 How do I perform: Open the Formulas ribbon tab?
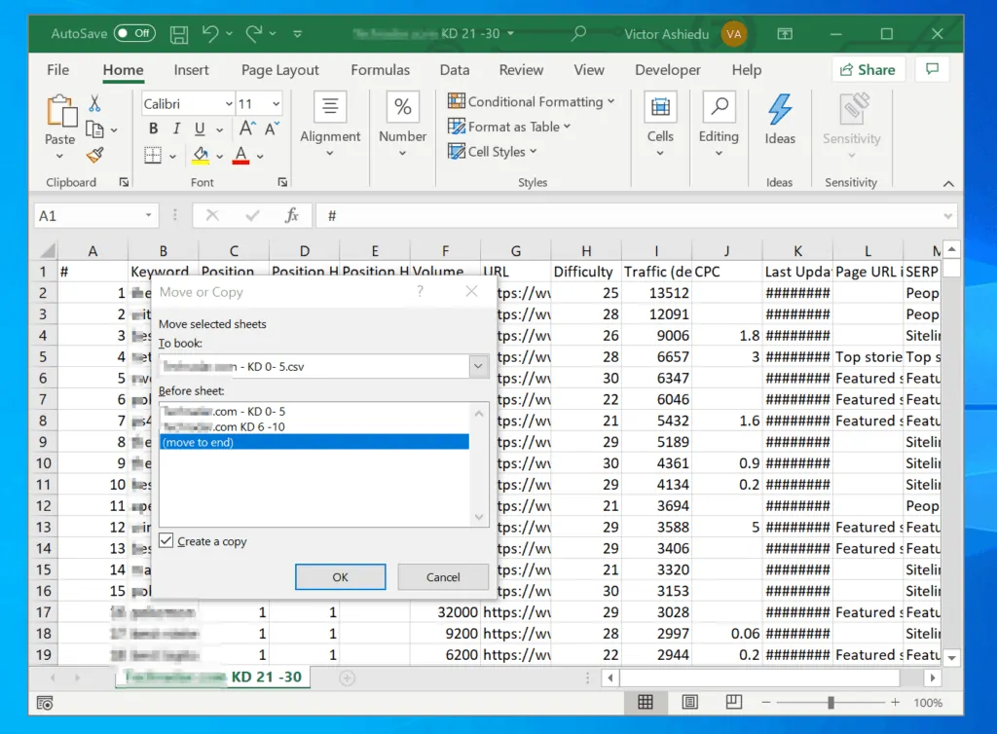(380, 70)
